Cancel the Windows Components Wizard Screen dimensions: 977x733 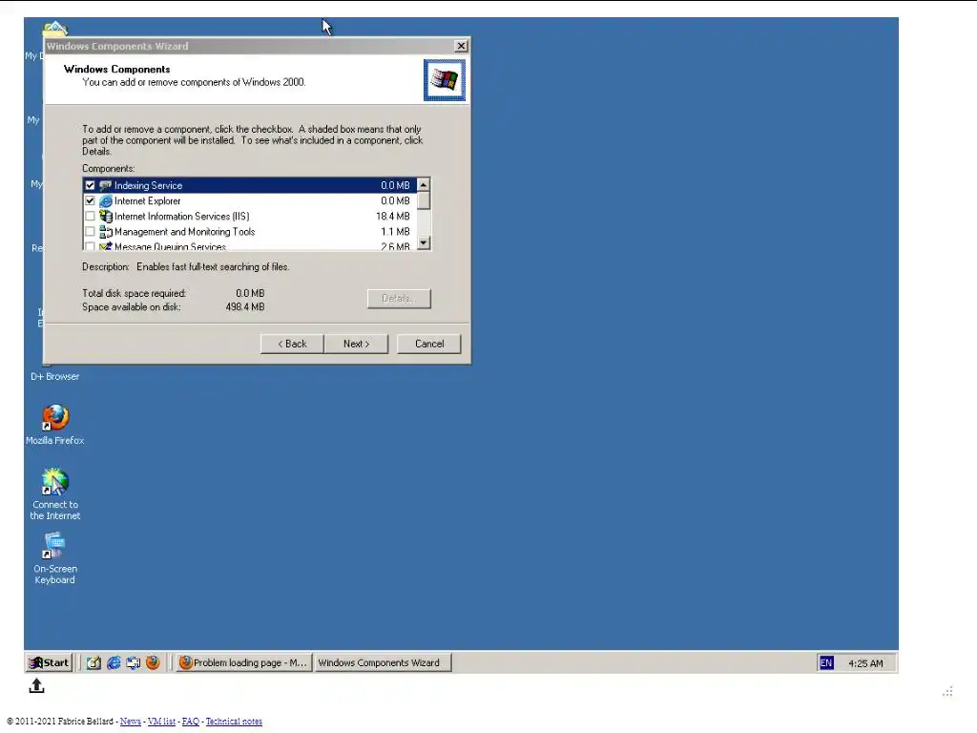[429, 344]
